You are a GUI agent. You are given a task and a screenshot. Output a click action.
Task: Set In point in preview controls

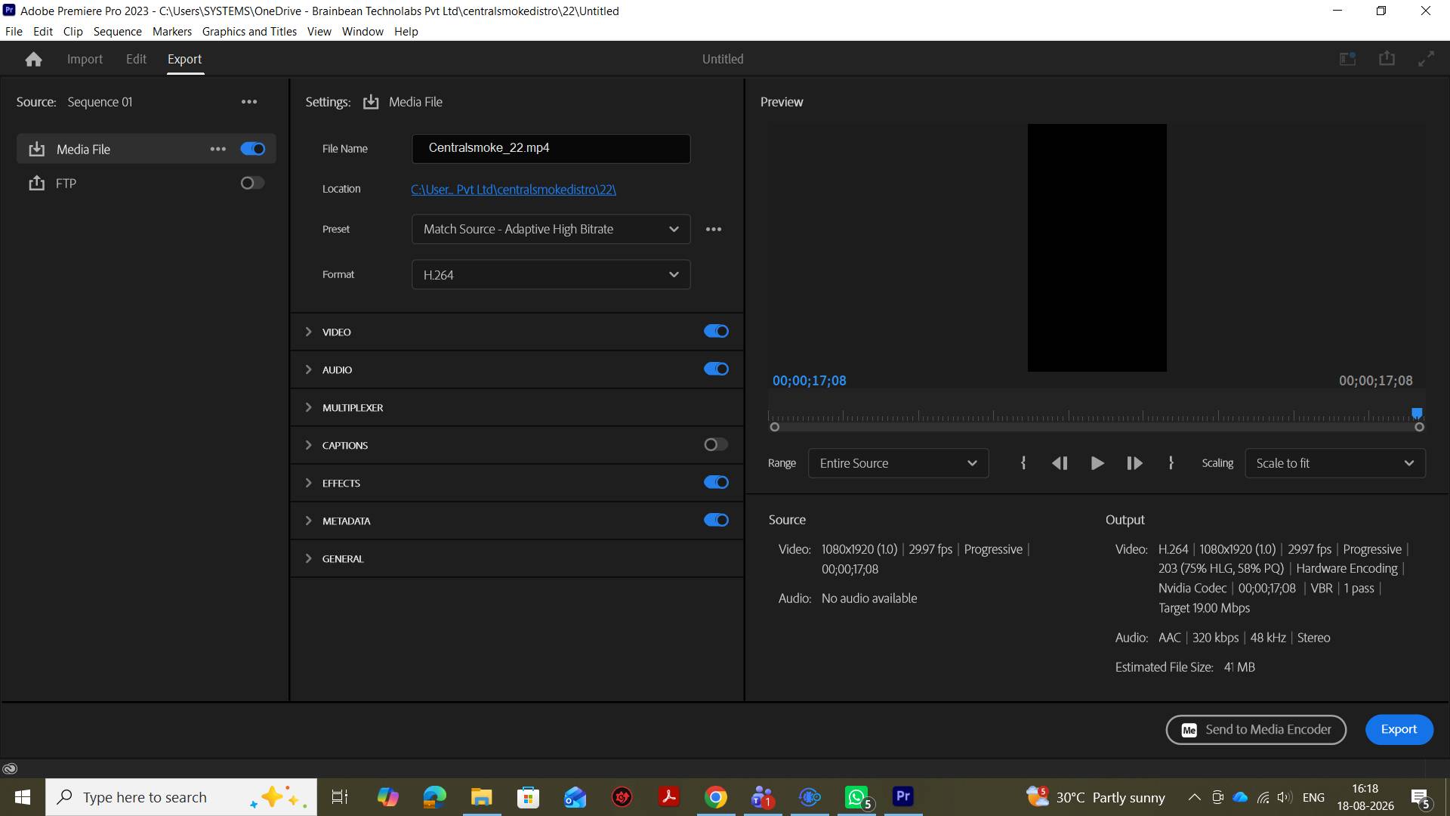pyautogui.click(x=1023, y=463)
